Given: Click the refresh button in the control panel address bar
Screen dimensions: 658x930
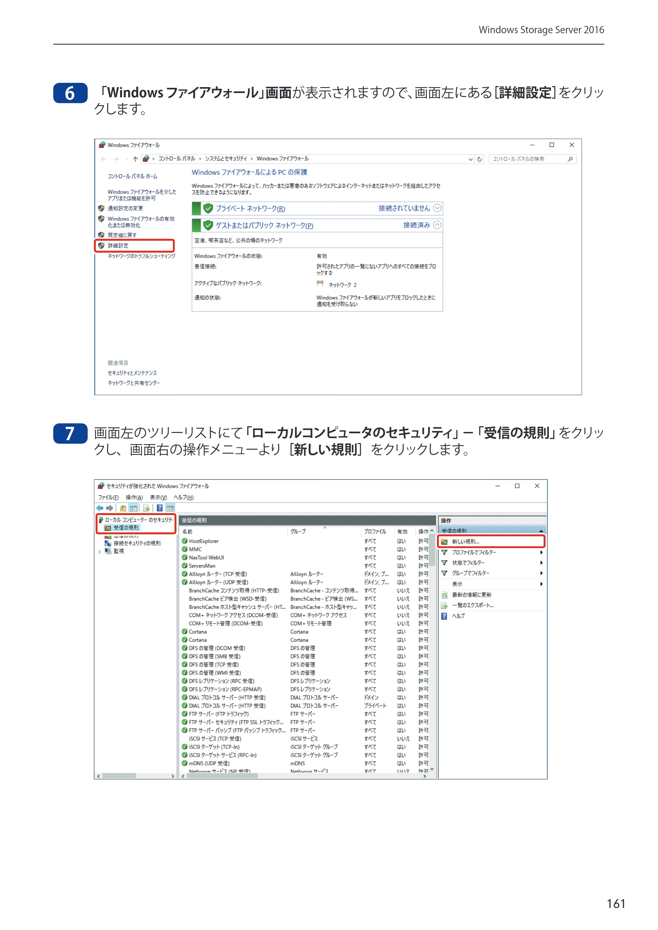Looking at the screenshot, I should coord(480,159).
